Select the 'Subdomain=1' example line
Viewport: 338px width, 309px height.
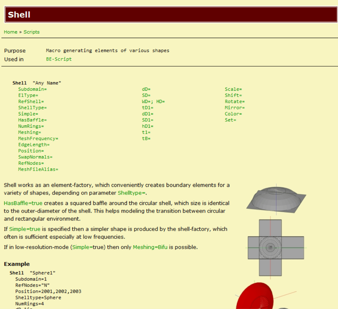[31, 279]
